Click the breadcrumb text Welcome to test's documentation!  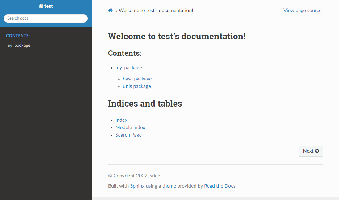point(156,11)
